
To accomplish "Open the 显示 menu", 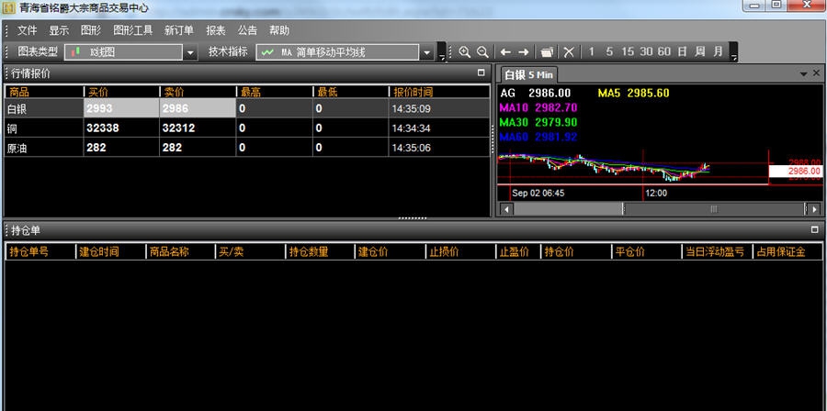I will click(x=59, y=30).
